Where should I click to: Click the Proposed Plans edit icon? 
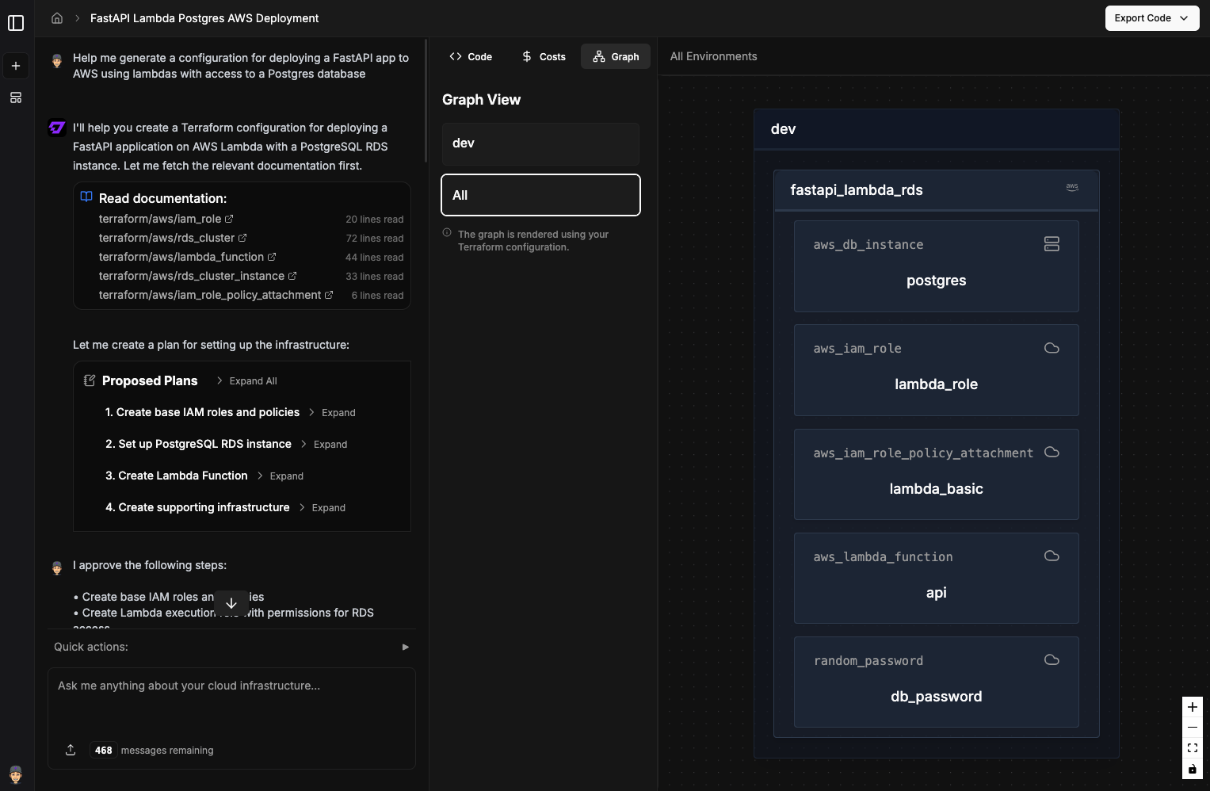(x=90, y=380)
